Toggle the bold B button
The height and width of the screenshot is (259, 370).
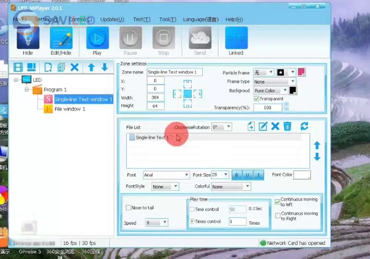click(x=237, y=175)
